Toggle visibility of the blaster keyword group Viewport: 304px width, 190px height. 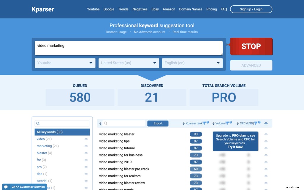(86, 153)
